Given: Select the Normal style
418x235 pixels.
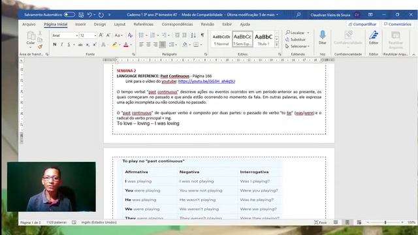Looking at the screenshot, I should click(x=221, y=39).
